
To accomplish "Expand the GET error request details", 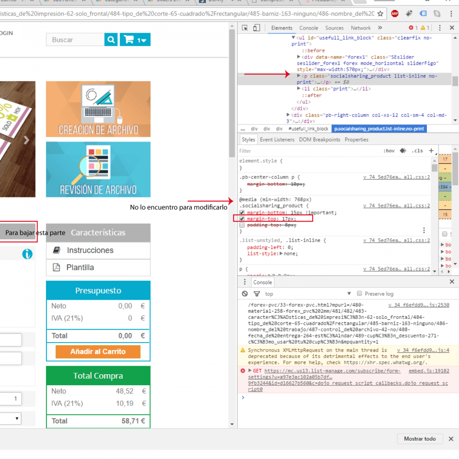I will tap(250, 370).
